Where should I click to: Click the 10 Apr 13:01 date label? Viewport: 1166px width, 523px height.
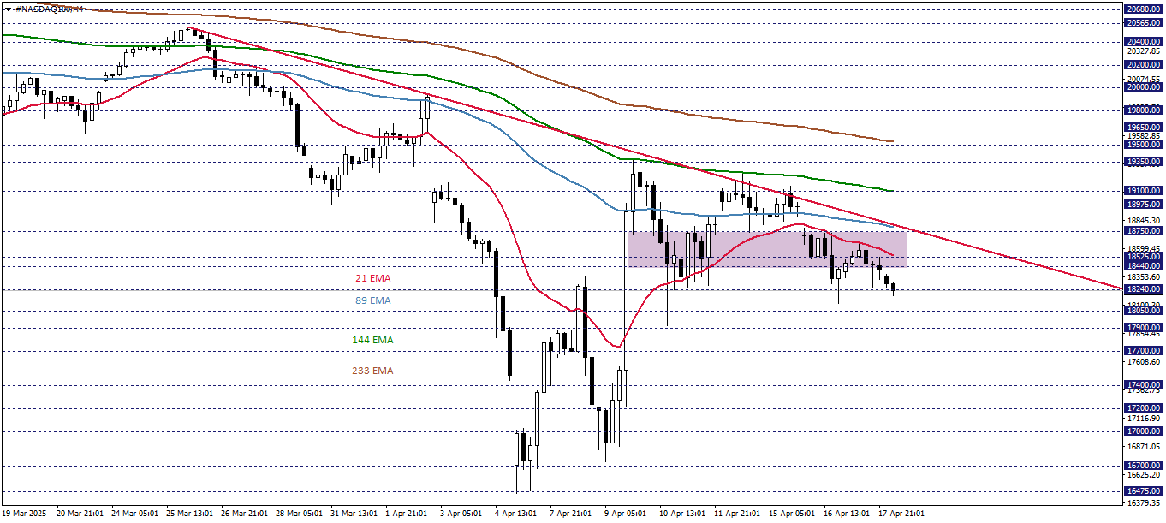[683, 514]
